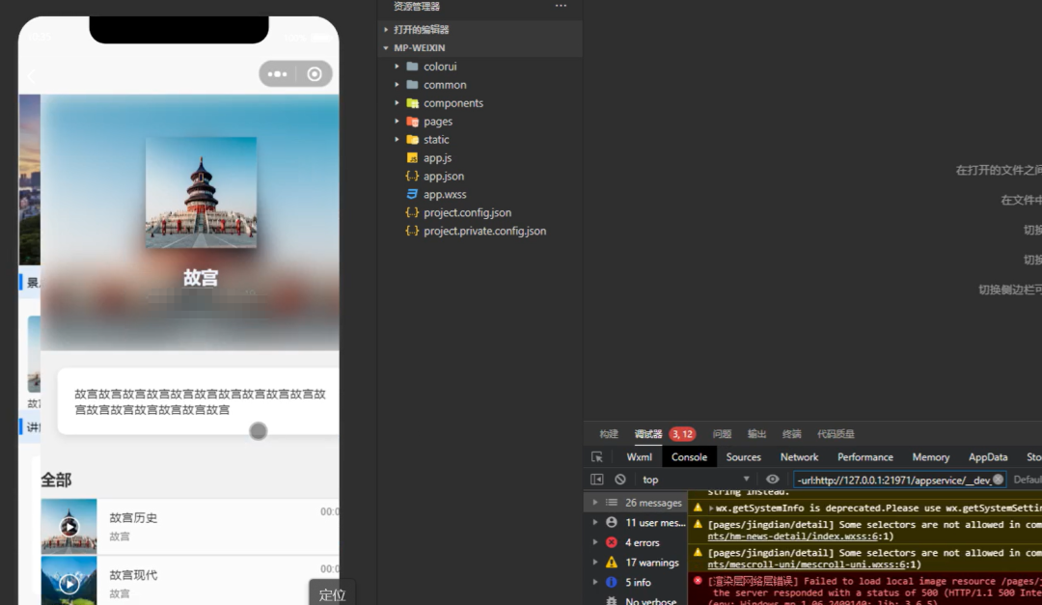
Task: Activate the element inspector picker icon
Action: coord(597,456)
